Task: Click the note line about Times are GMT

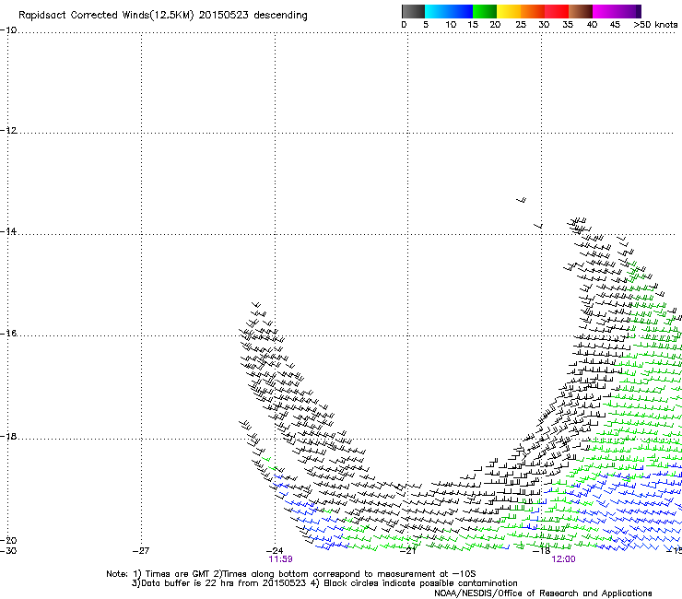Action: [291, 574]
